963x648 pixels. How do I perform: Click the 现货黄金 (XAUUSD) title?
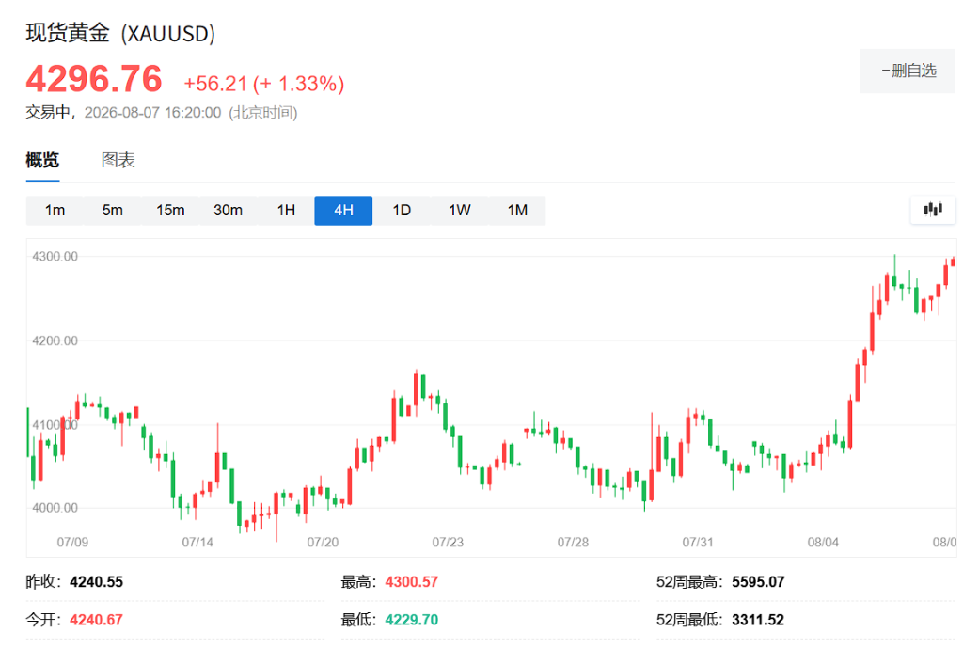coord(120,33)
